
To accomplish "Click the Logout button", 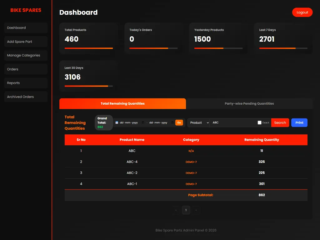I will 302,12.
